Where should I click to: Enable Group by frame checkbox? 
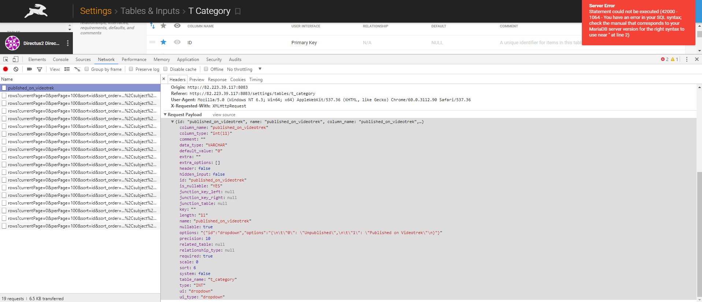coord(87,69)
